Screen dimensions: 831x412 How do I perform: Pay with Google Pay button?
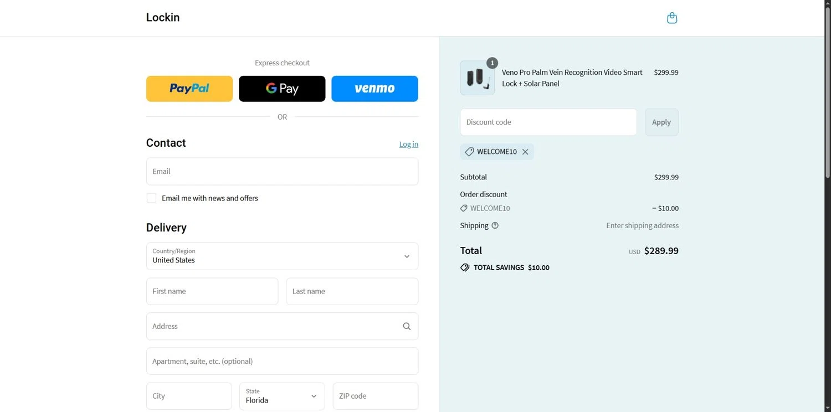[x=282, y=89]
